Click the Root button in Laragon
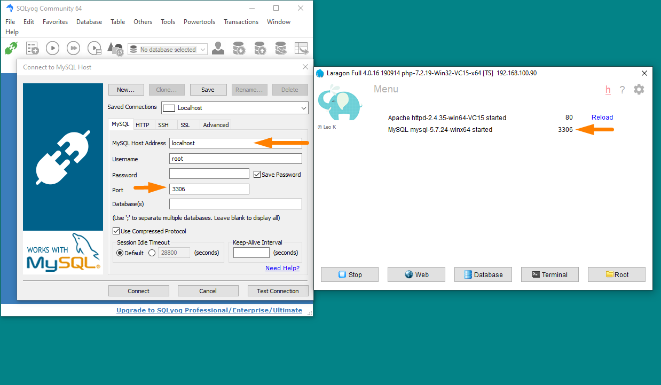Screen dimensions: 661x385 [x=617, y=274]
